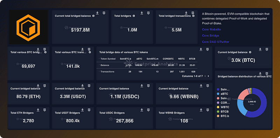Open API icon on 80.79 (ETH) card
The image size is (280, 138).
[44, 85]
